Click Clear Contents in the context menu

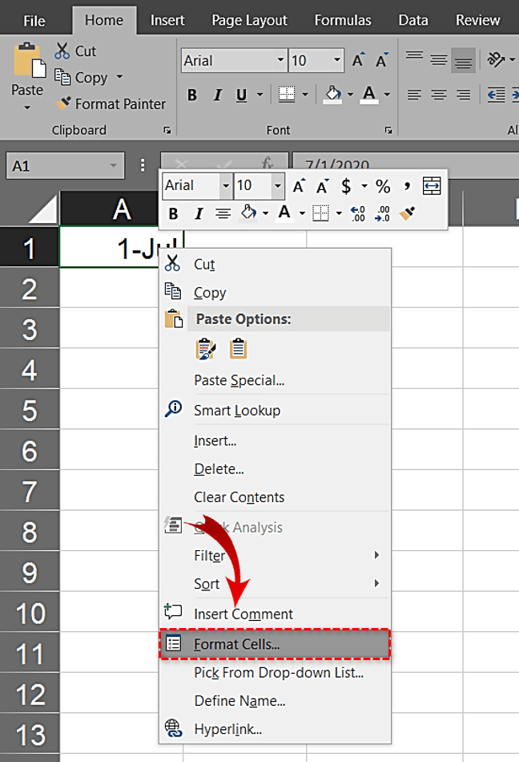click(x=239, y=497)
